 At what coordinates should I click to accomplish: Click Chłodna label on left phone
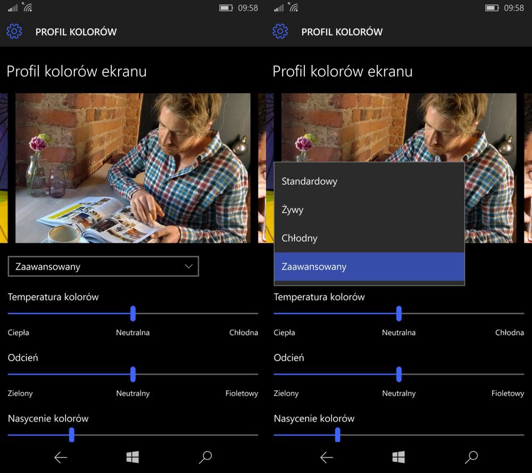(x=244, y=333)
